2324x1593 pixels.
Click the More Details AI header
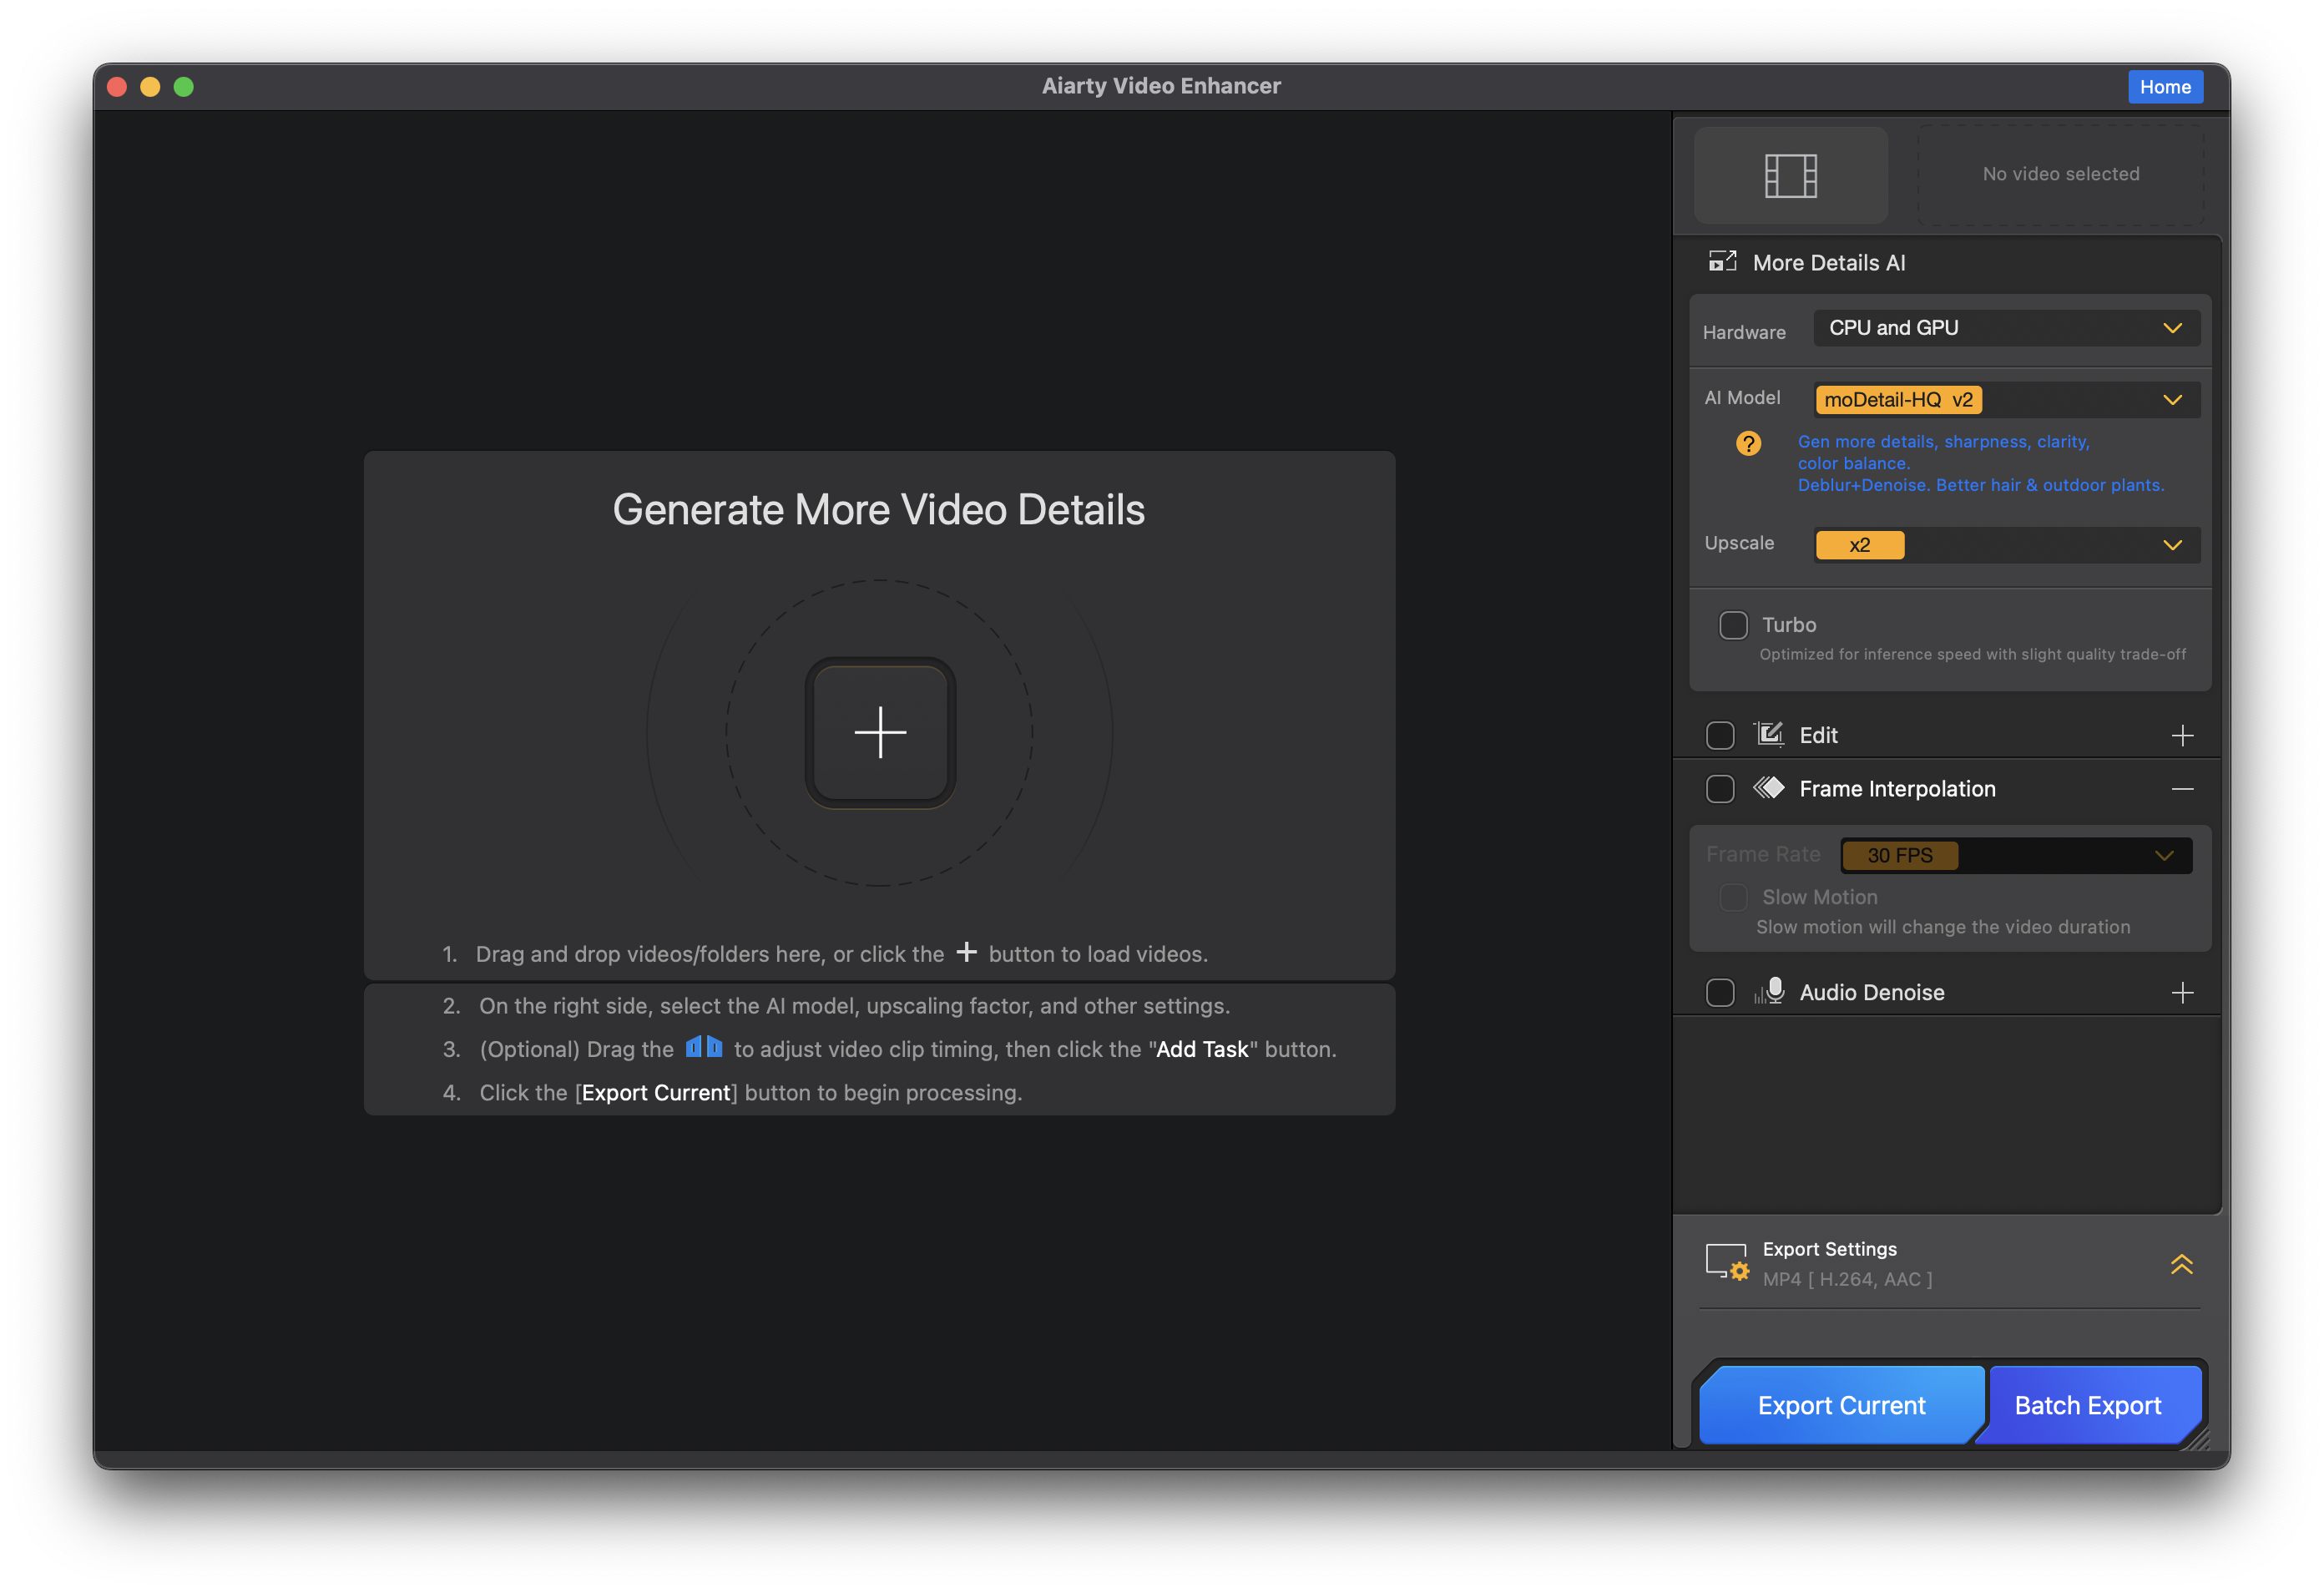pyautogui.click(x=1828, y=263)
